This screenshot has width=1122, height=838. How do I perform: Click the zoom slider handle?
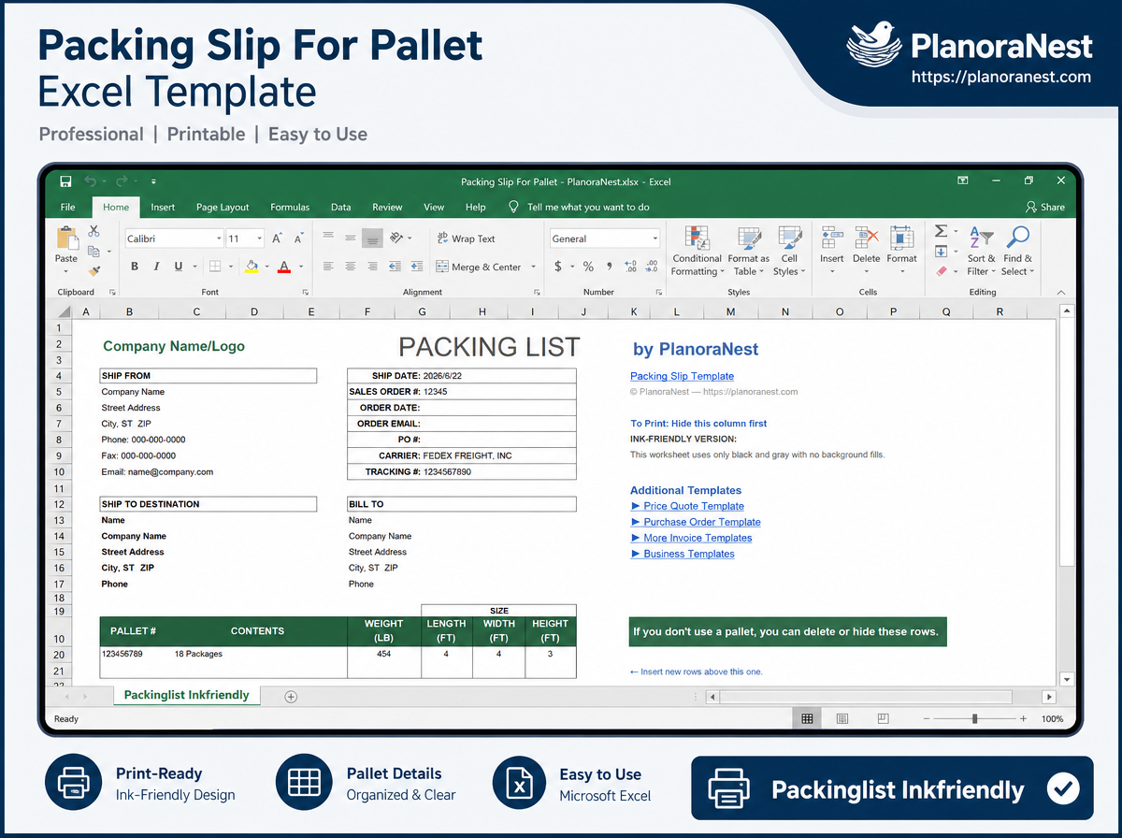point(975,718)
